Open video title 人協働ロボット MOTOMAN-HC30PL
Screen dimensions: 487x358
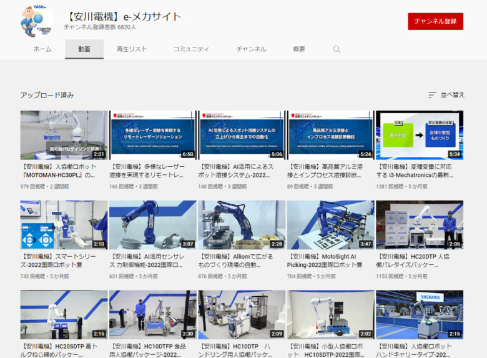coord(59,171)
